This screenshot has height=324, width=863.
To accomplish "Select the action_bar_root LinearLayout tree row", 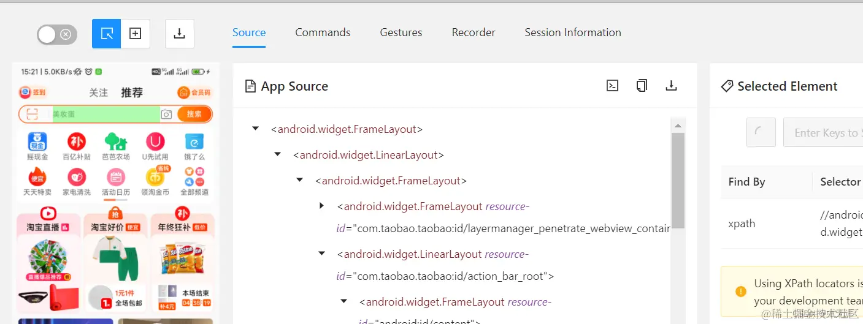I will 445,265.
